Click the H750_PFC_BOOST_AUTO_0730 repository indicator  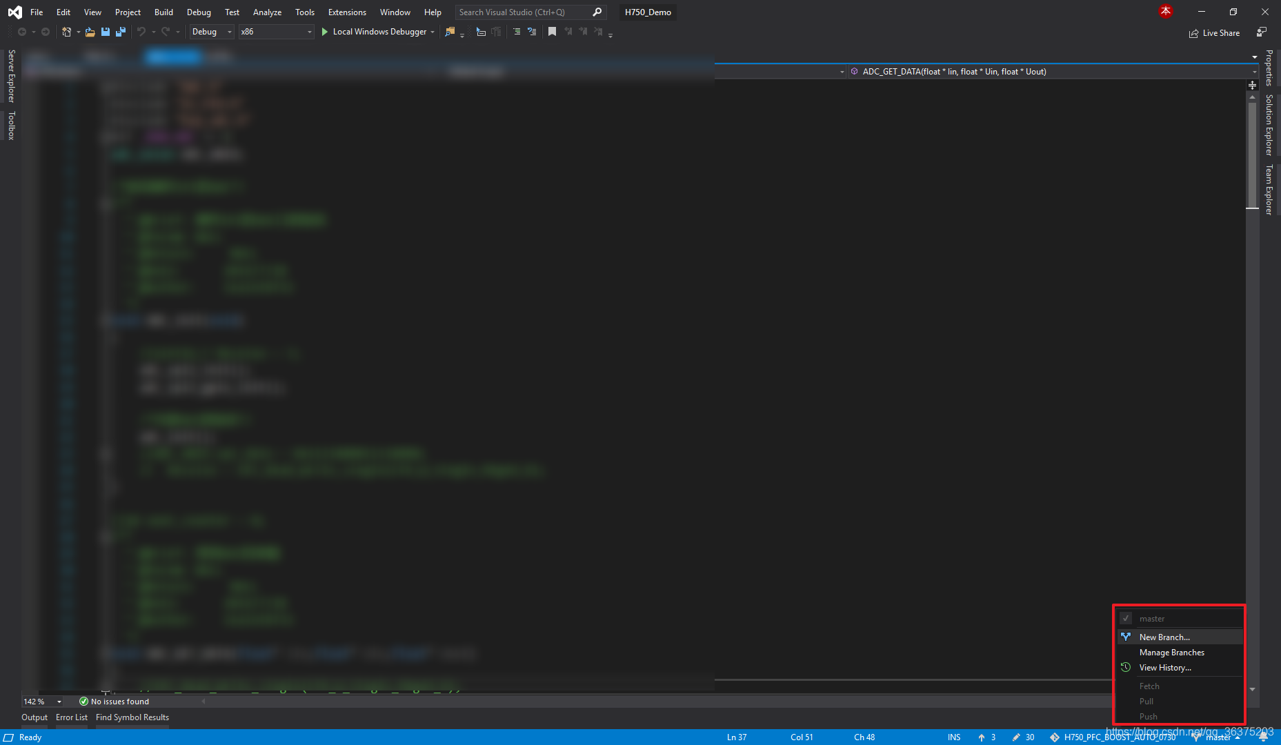(1113, 737)
